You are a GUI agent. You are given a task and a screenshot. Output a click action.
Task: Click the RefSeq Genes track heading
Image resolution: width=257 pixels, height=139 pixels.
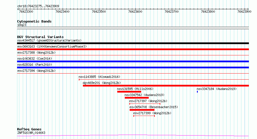point(29,129)
